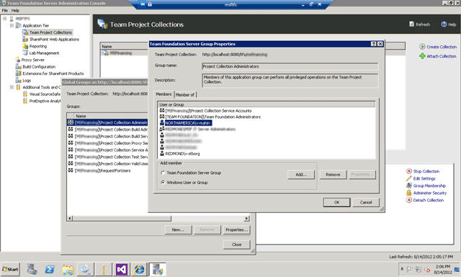
Task: Click the PreEmptive Analytics node icon
Action: [25, 101]
